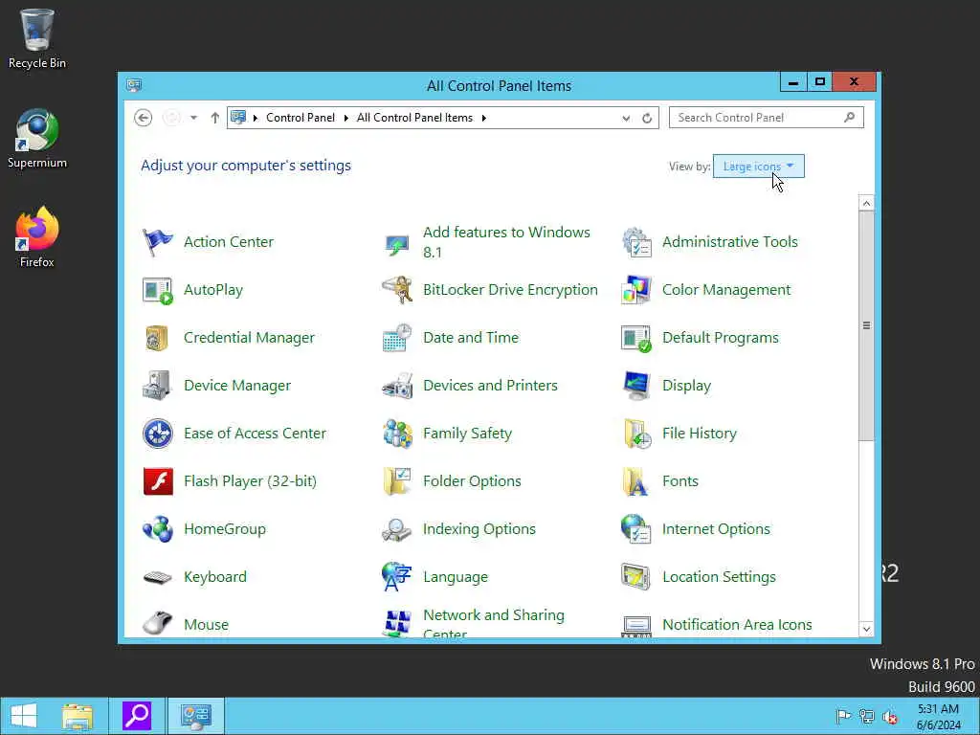Image resolution: width=980 pixels, height=735 pixels.
Task: Click the Internet Options globe icon
Action: [636, 528]
